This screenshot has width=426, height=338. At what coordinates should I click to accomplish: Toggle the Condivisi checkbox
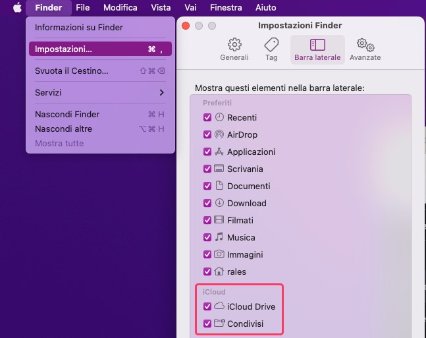click(x=207, y=324)
